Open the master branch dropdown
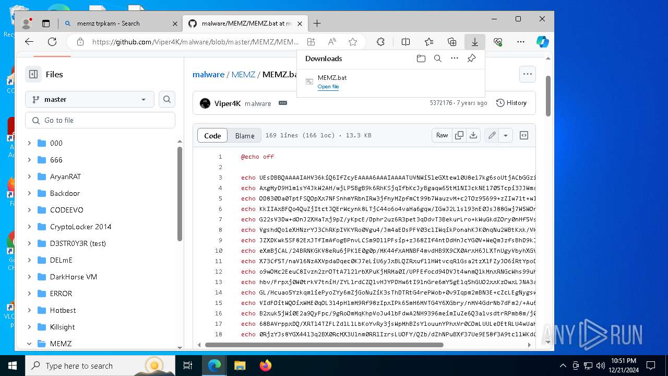Image resolution: width=668 pixels, height=376 pixels. (x=90, y=99)
